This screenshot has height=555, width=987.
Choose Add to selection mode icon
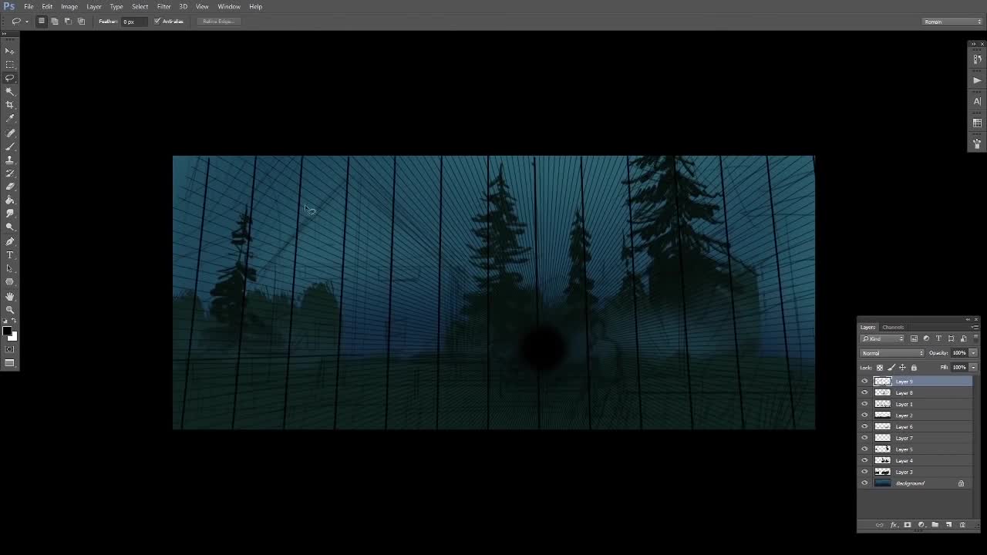pyautogui.click(x=55, y=22)
